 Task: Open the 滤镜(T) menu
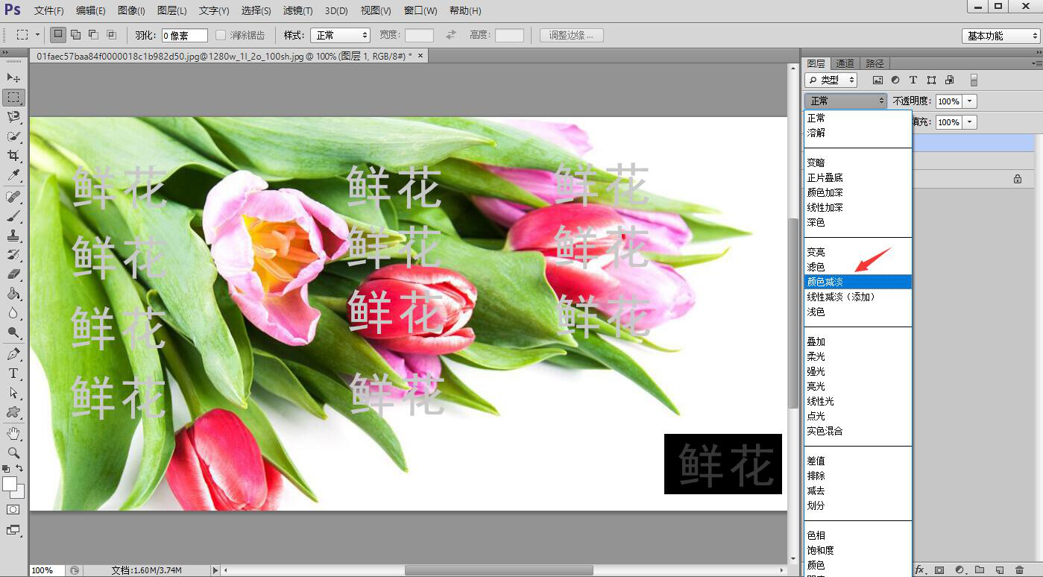tap(298, 10)
